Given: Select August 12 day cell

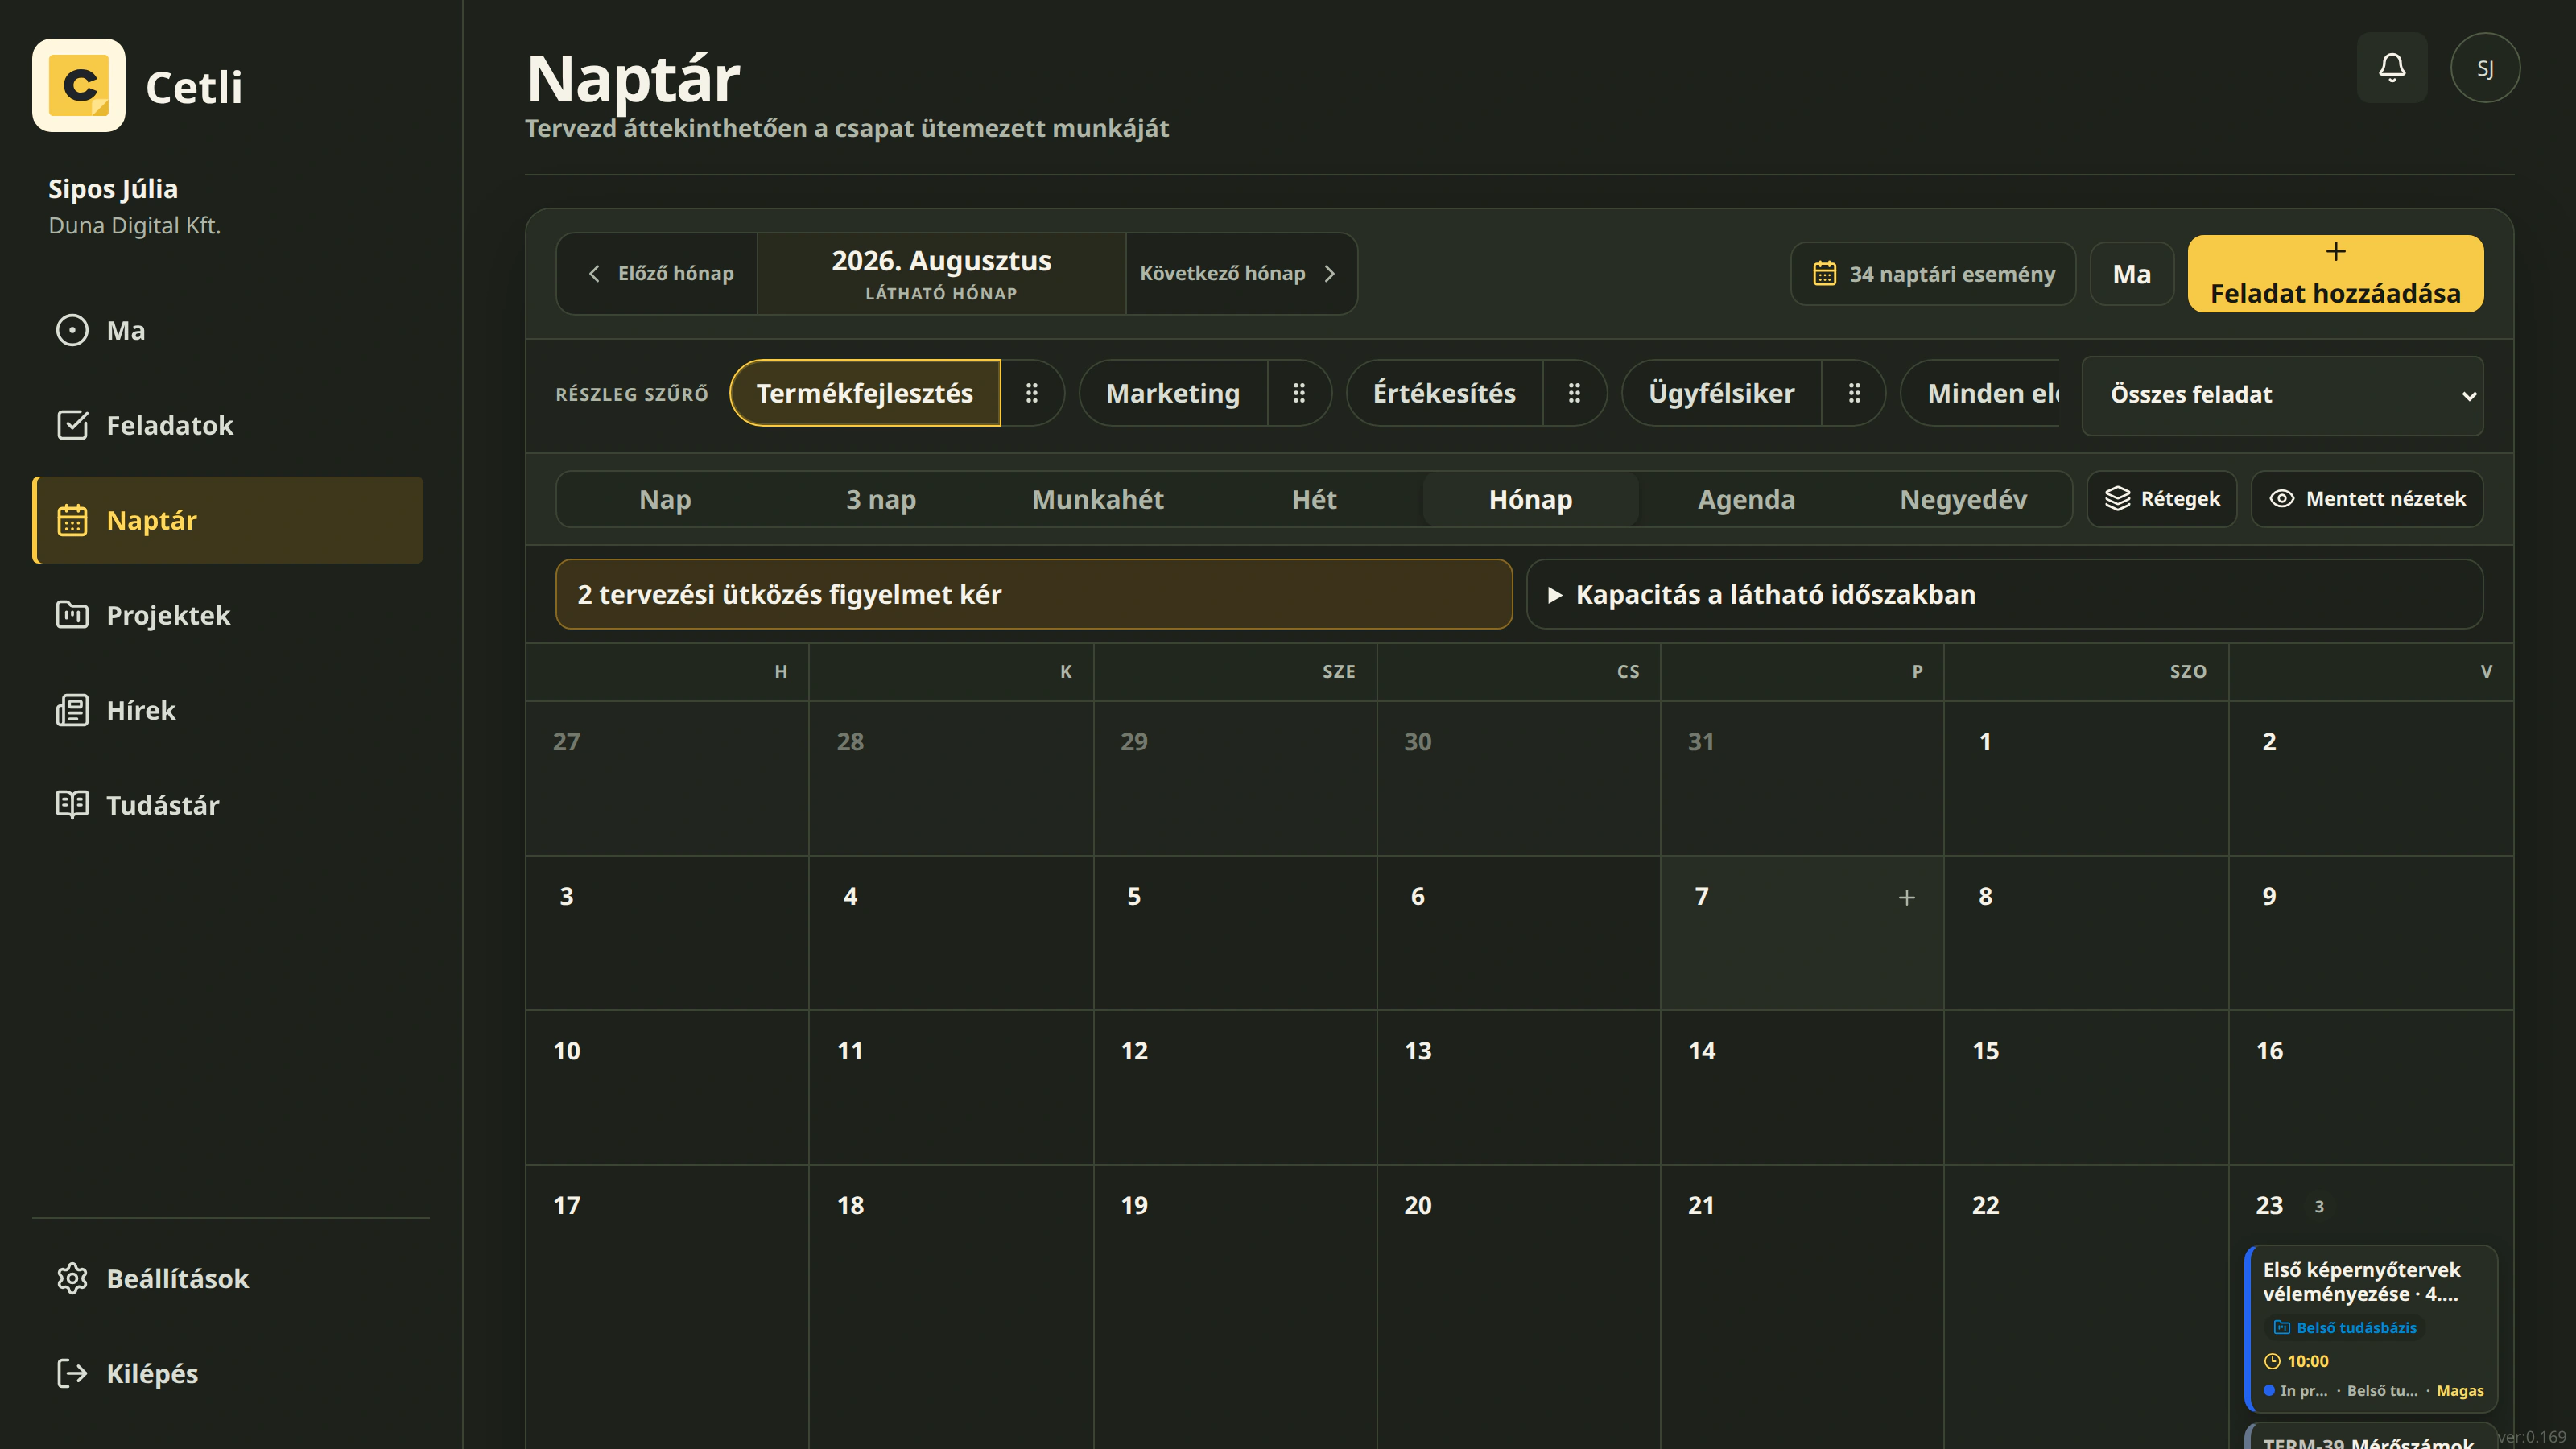Looking at the screenshot, I should (1235, 1087).
